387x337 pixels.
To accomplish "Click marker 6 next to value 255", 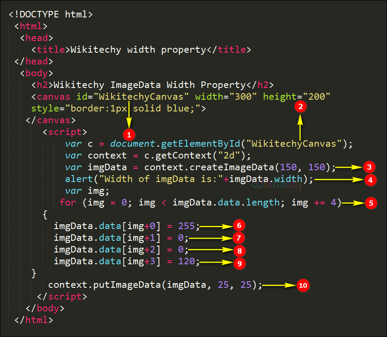I will pyautogui.click(x=239, y=226).
